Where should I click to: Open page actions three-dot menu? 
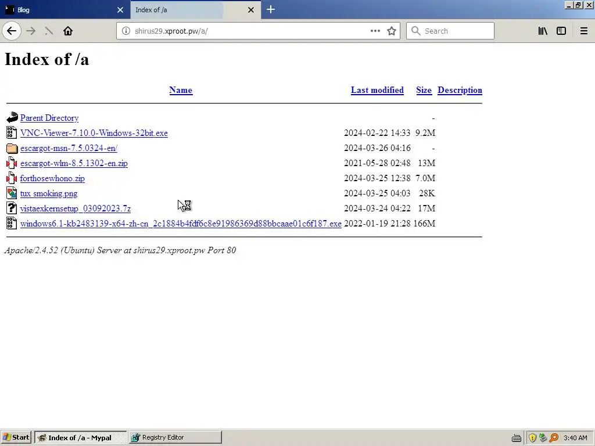click(375, 31)
